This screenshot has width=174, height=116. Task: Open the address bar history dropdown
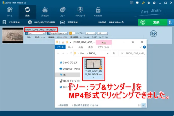tap(108, 53)
